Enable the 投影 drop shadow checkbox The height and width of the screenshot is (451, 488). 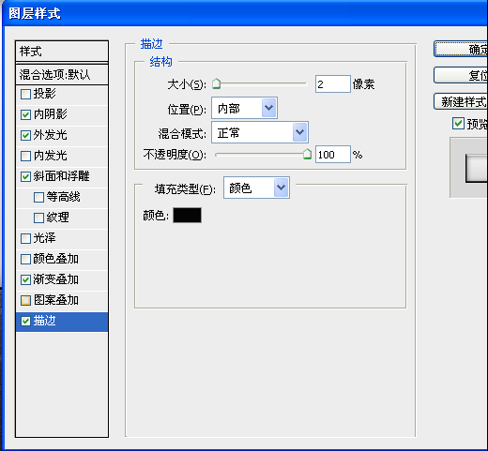[x=25, y=94]
